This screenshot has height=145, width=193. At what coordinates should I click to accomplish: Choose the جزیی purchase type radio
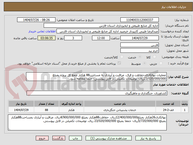click(161, 63)
